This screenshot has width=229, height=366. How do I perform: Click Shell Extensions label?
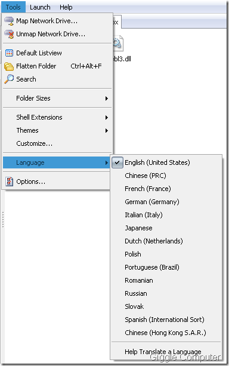39,117
